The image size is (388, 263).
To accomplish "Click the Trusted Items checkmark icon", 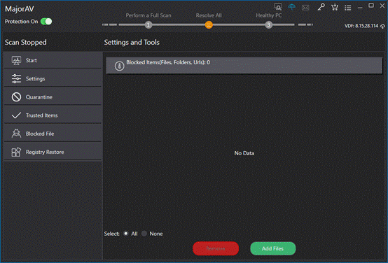I will pos(16,115).
